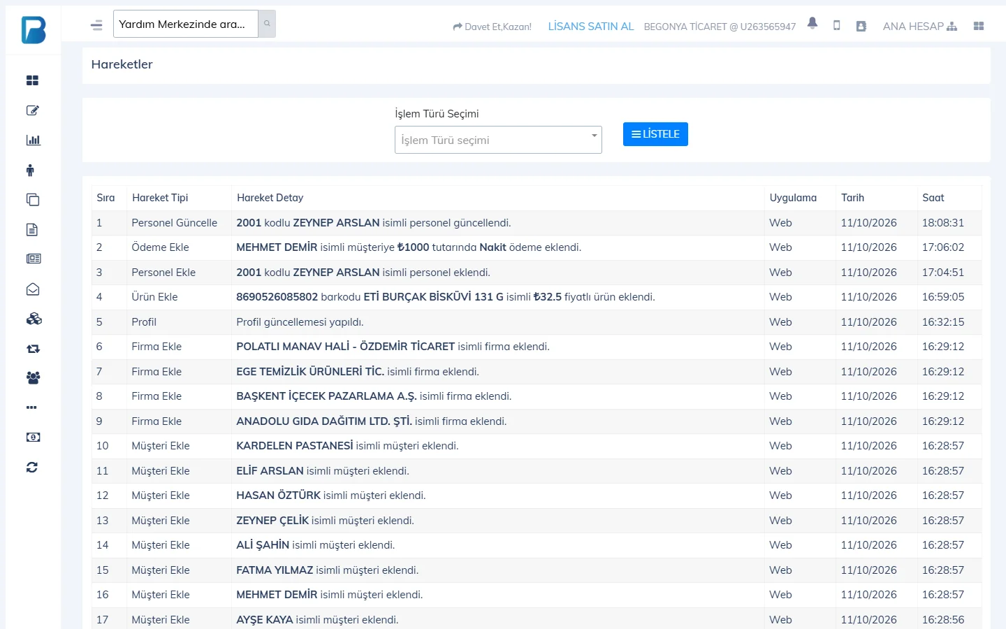Open the stacked boxes icon in sidebar
Image resolution: width=1006 pixels, height=629 pixels.
click(34, 319)
